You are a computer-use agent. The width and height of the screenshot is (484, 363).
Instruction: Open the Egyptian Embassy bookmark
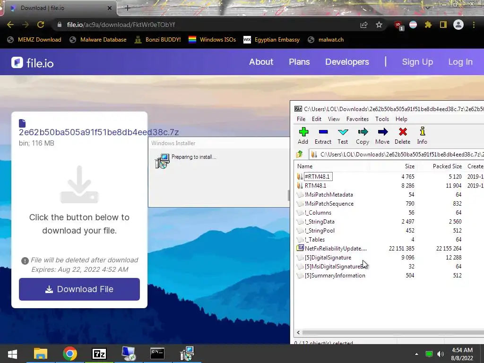tap(272, 40)
